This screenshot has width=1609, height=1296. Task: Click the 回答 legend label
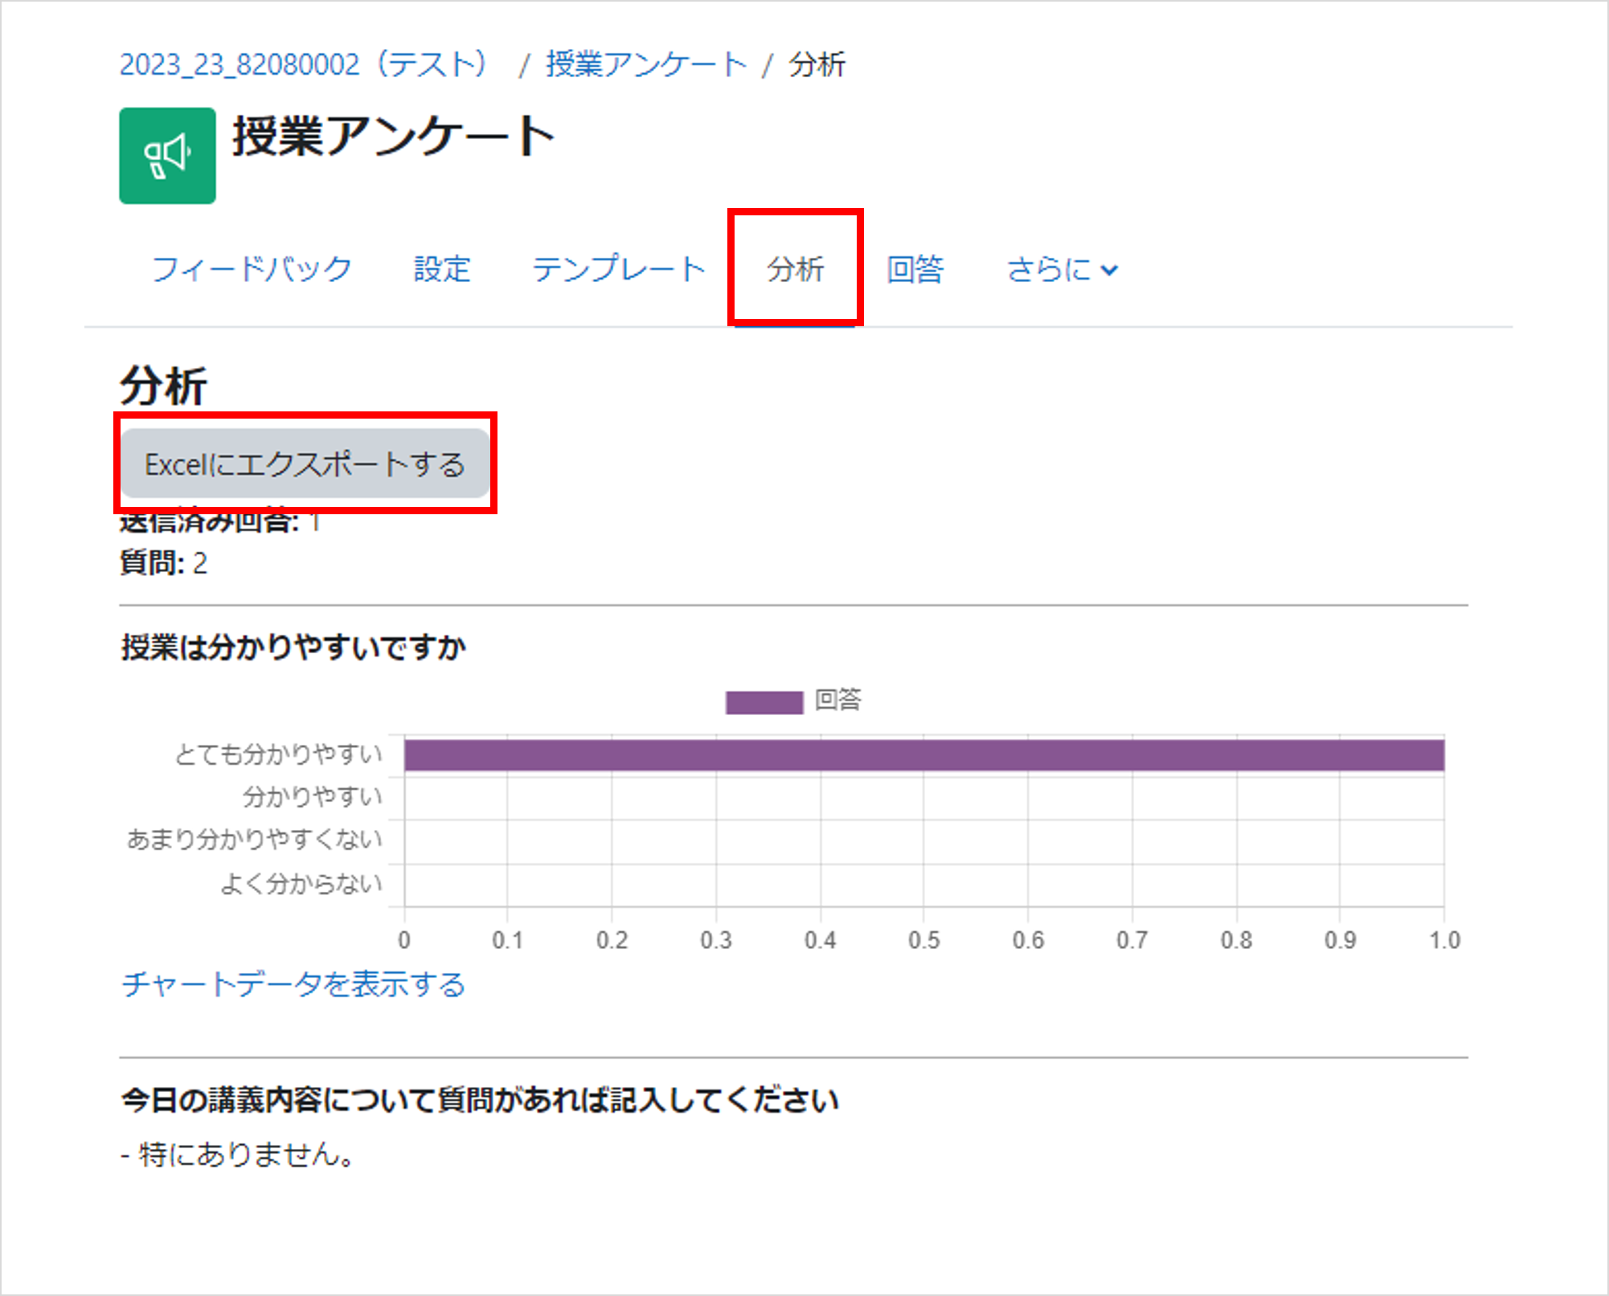tap(838, 700)
